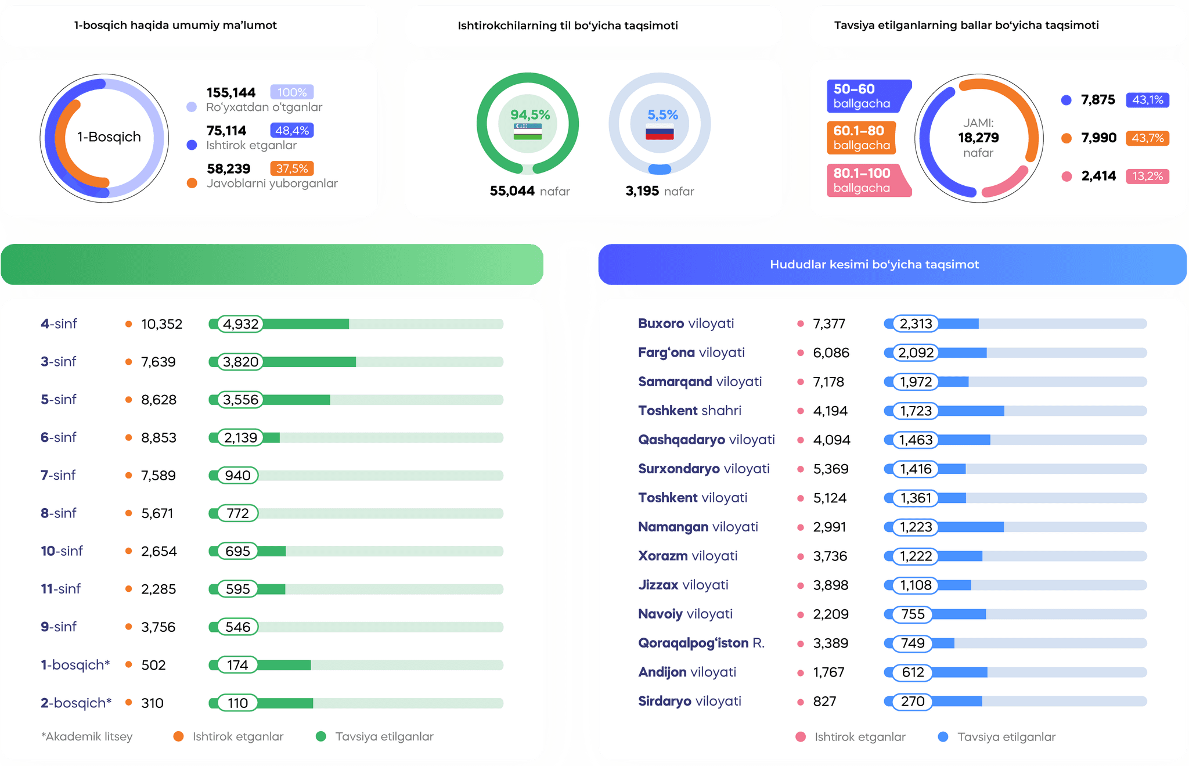The image size is (1189, 766).
Task: Click the 13,2% pink badge
Action: [x=1147, y=176]
